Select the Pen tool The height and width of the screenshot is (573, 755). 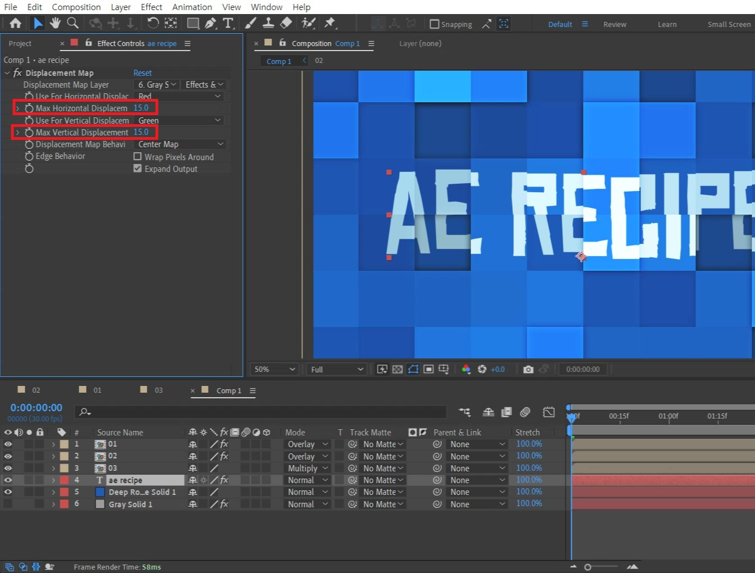pyautogui.click(x=210, y=23)
